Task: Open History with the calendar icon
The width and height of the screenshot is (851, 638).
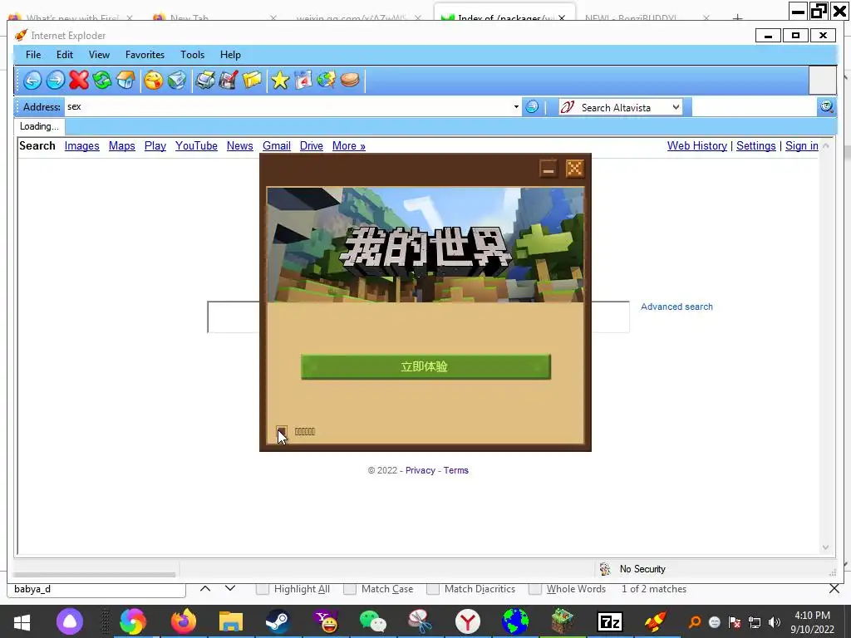Action: 303,81
